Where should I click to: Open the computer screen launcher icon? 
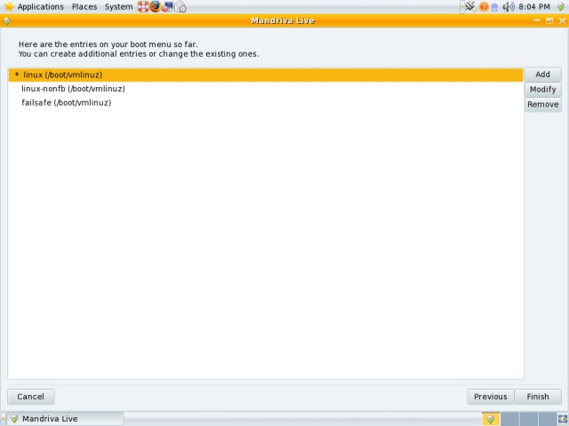point(167,6)
